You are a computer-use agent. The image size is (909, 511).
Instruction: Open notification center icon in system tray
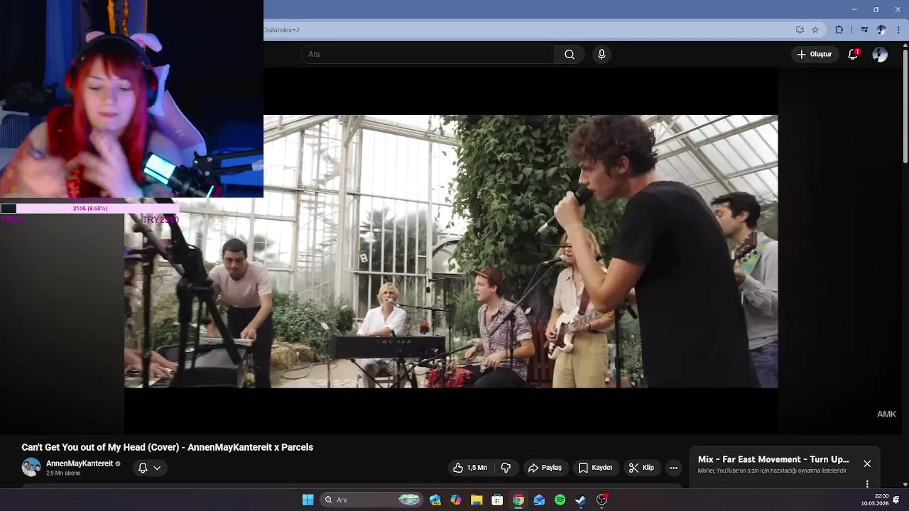[x=896, y=500]
